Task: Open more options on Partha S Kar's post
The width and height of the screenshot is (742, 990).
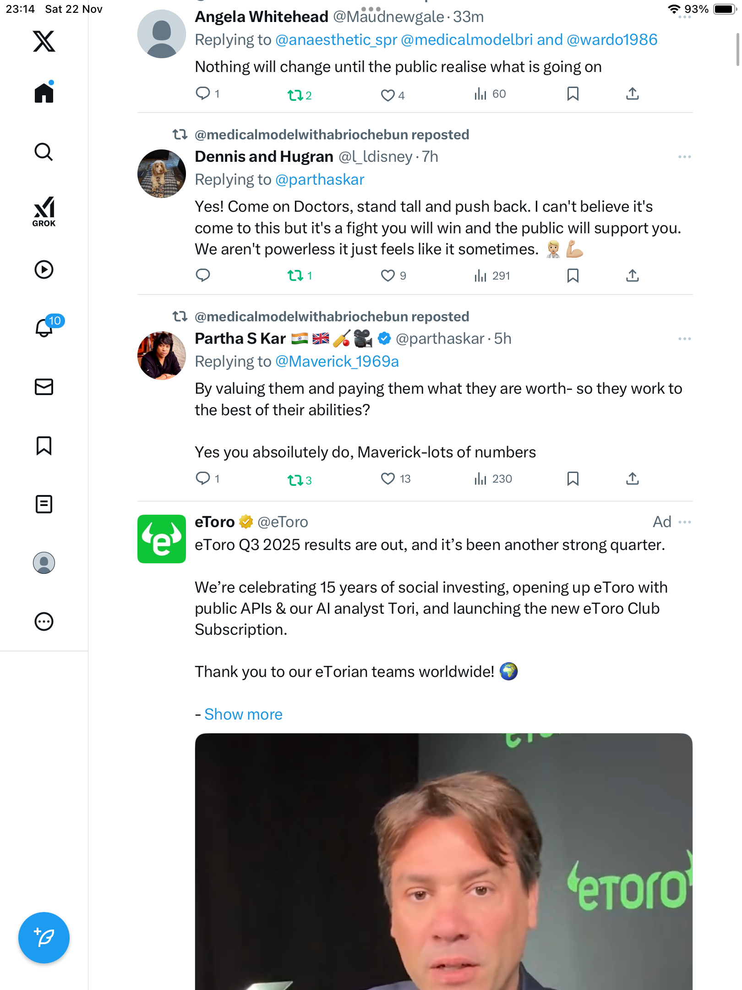Action: click(685, 339)
